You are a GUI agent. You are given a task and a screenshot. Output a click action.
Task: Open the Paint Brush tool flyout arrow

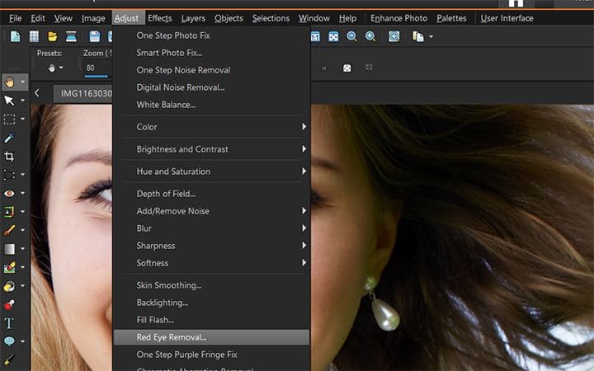click(22, 230)
